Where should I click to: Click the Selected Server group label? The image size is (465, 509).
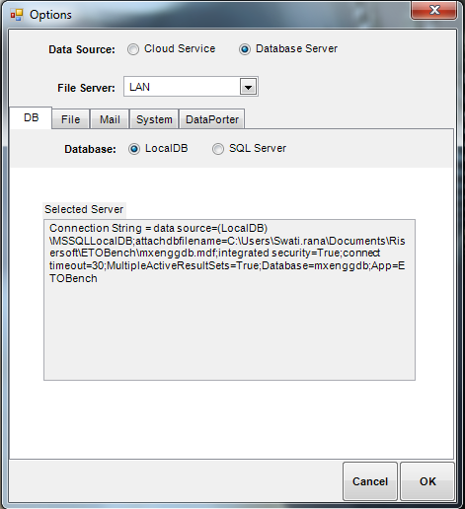tap(84, 209)
